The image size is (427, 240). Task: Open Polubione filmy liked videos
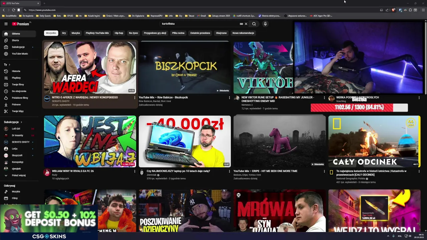[x=20, y=98]
